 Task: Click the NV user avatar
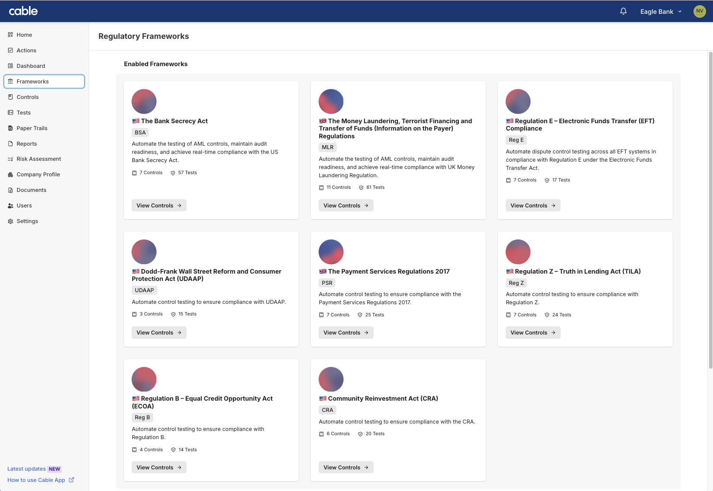click(x=700, y=11)
